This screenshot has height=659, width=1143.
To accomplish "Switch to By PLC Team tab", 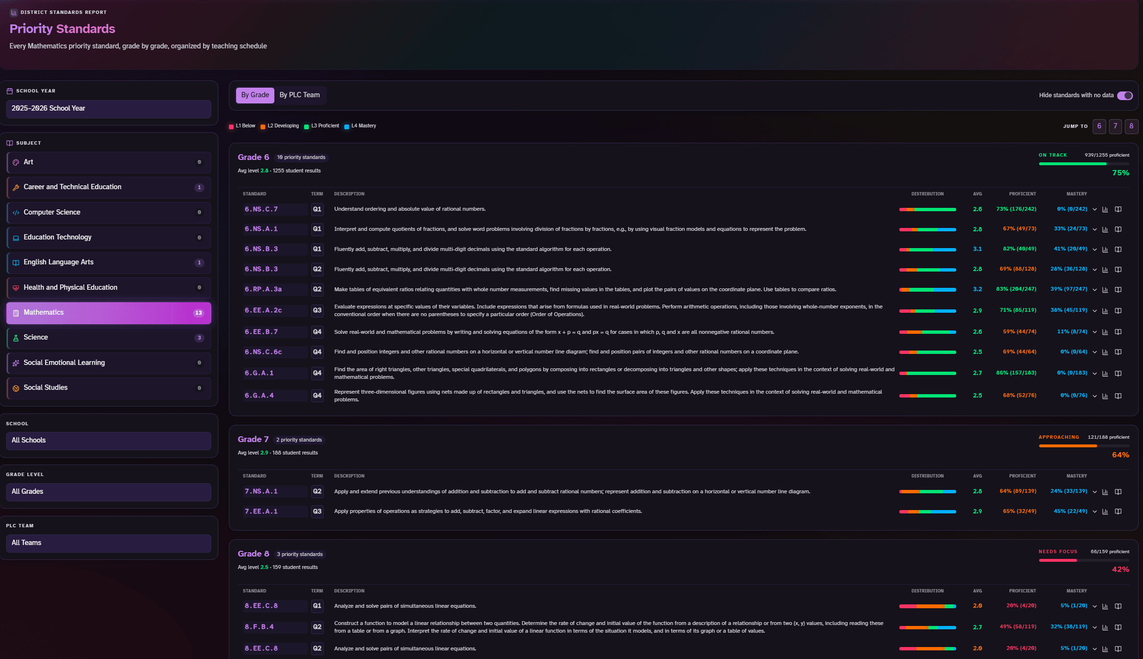I will pyautogui.click(x=300, y=95).
